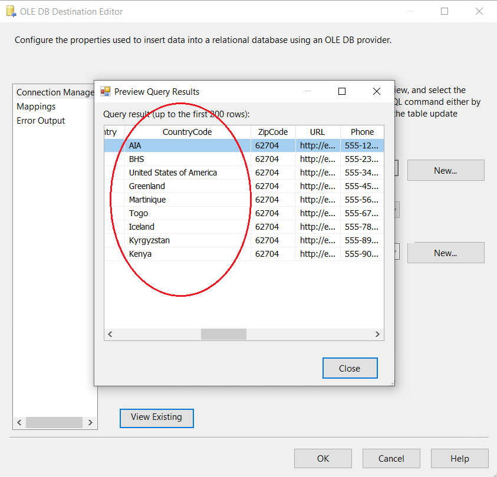This screenshot has height=477, width=497.
Task: Sort by the CountryCode column header
Action: coord(187,132)
